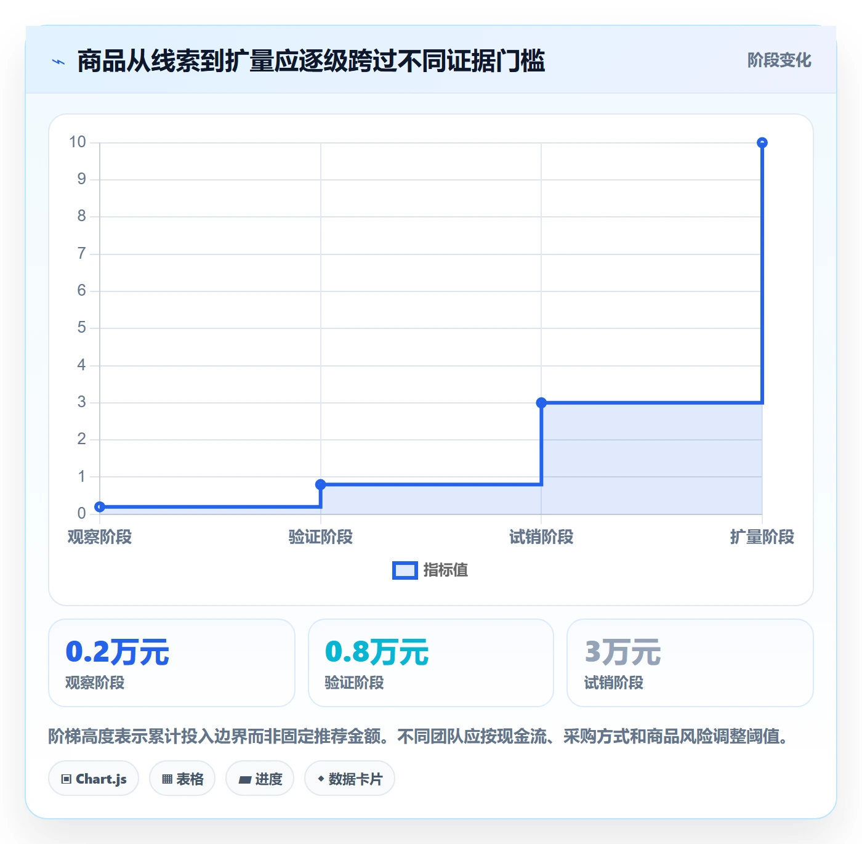Select the 验证阶段 data point at 0.8

320,485
